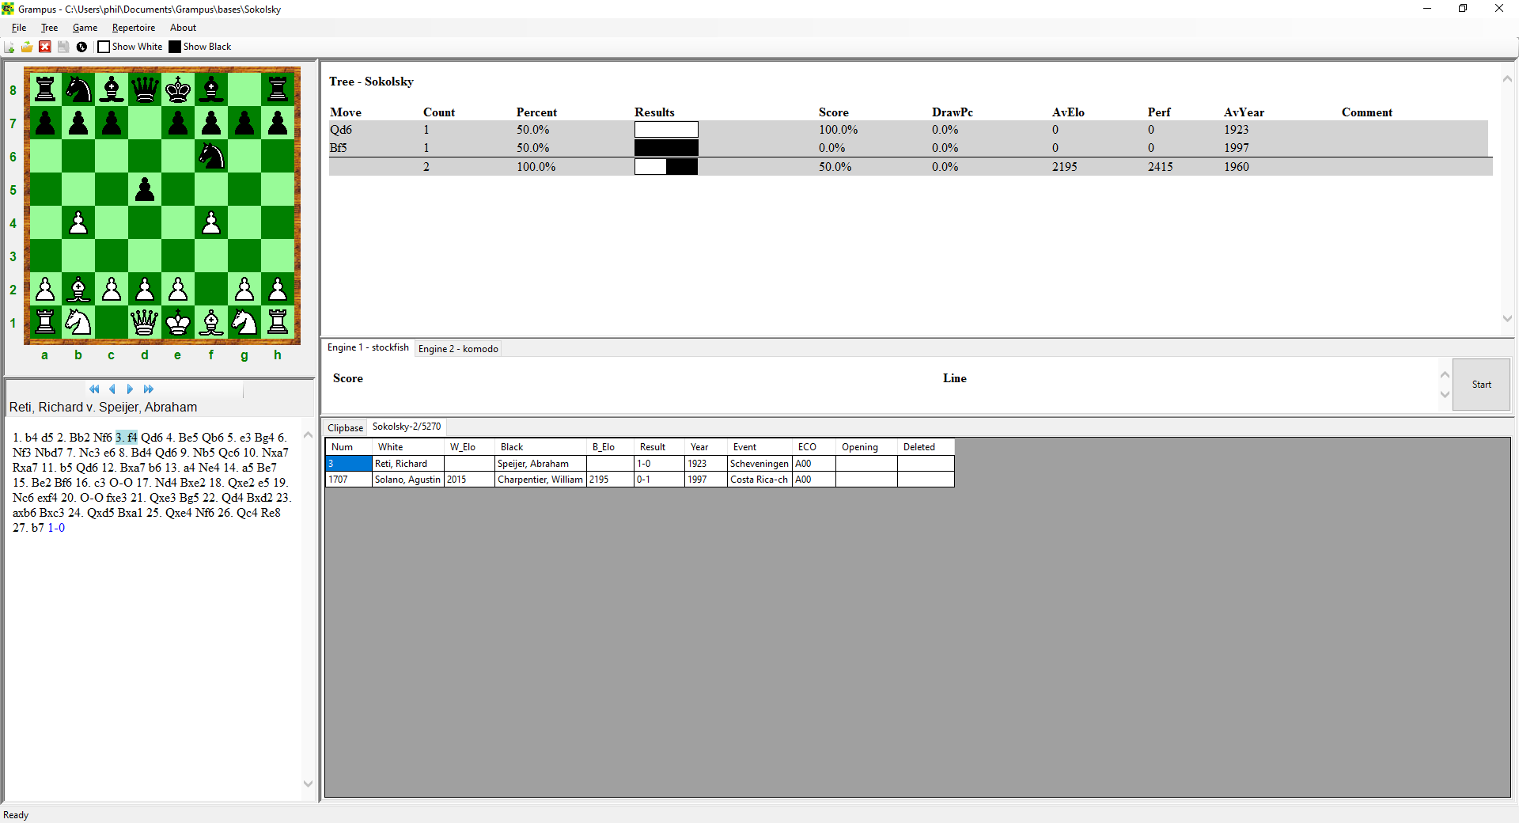Jump to the first move of game
This screenshot has height=823, width=1519.
(x=94, y=389)
